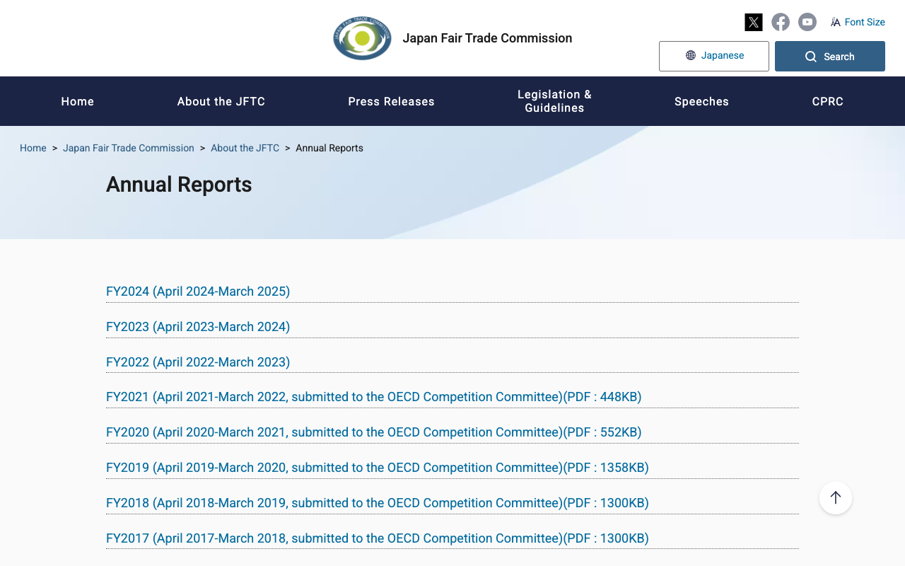Click the About the JFTC breadcrumb link
Viewport: 905px width, 566px height.
pos(245,148)
